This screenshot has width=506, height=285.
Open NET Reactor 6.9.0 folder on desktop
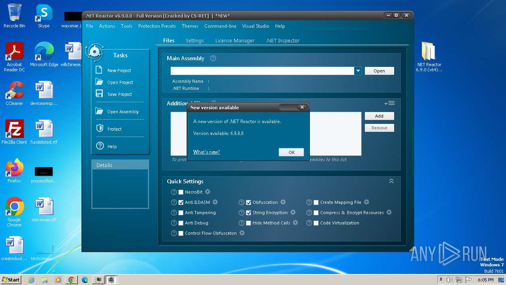(x=429, y=57)
